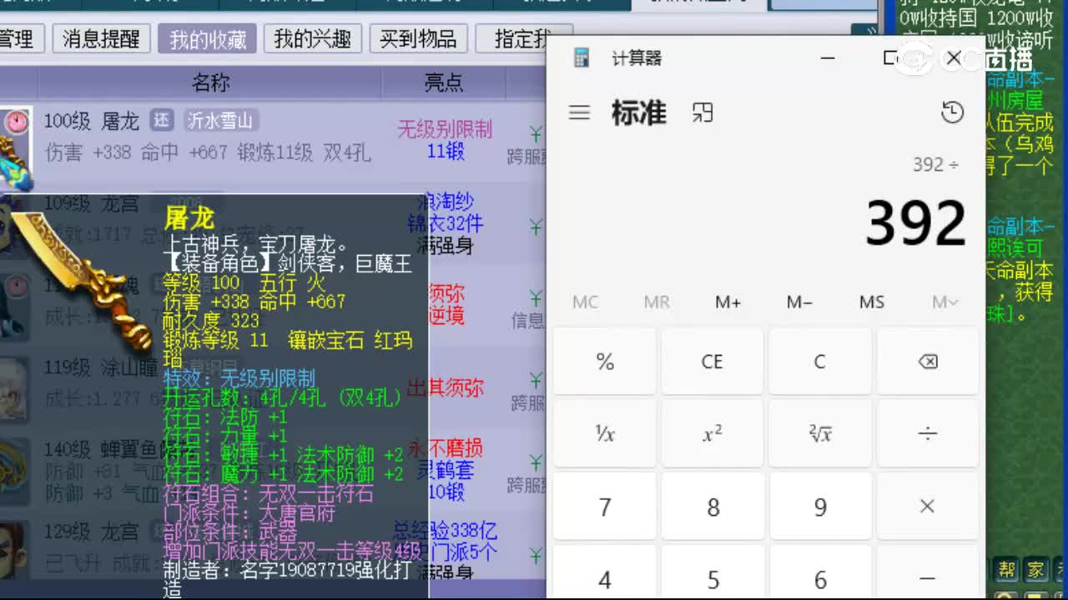Click the 11锻 highlight on 屠龙 row
The image size is (1068, 600).
tap(446, 151)
